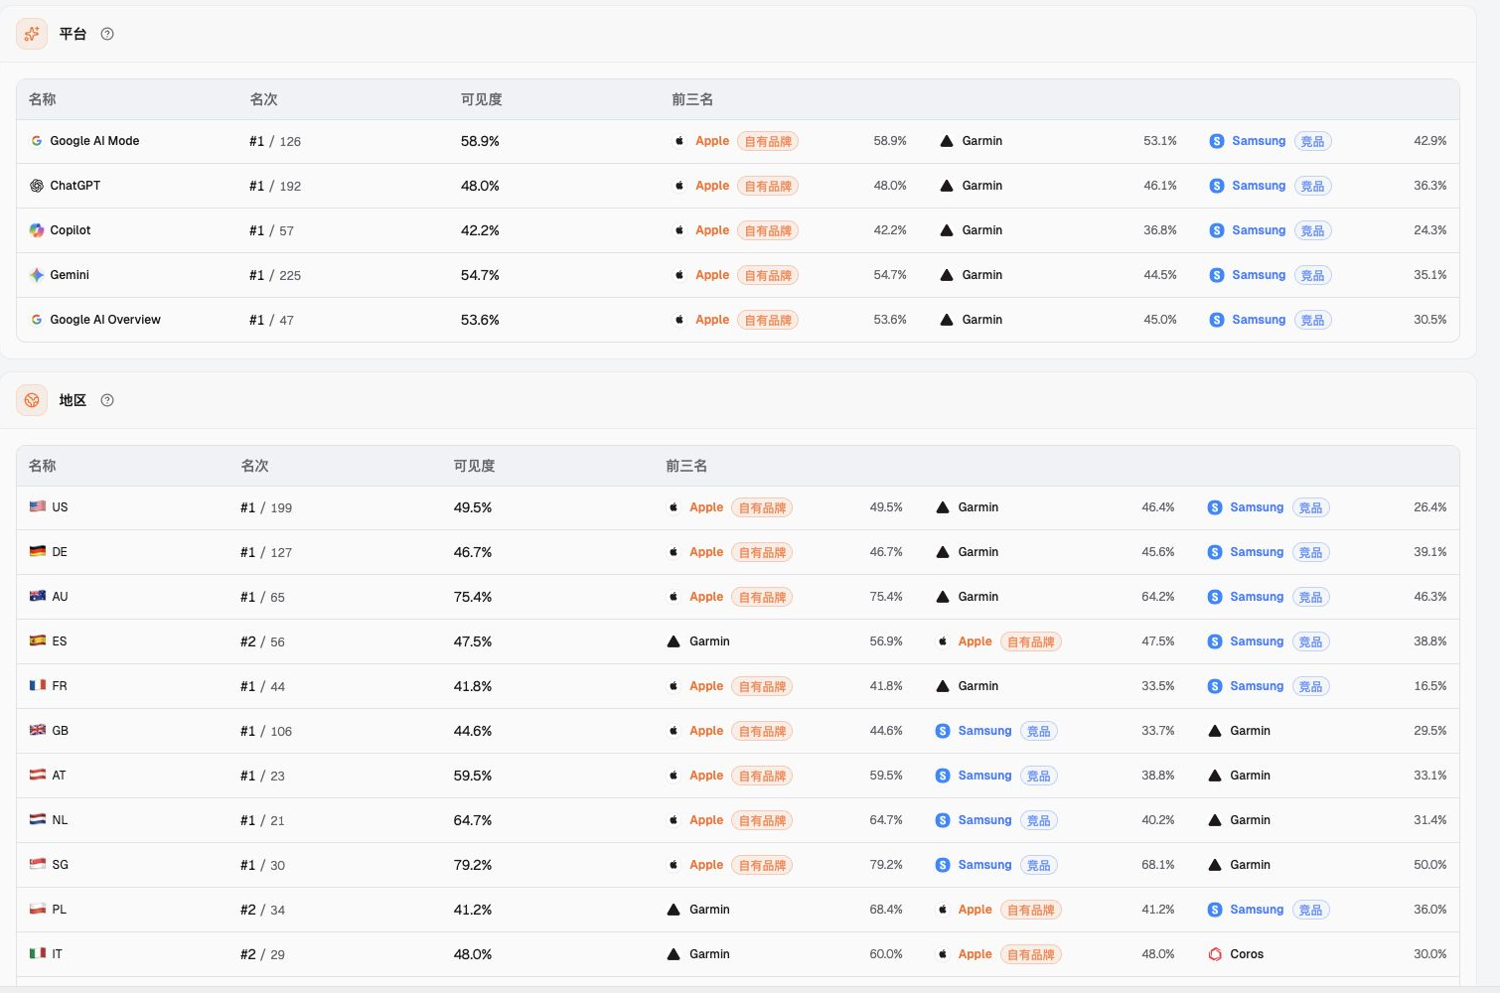Click the 可见度 column header in 平台 table
The width and height of the screenshot is (1500, 993).
pos(482,99)
